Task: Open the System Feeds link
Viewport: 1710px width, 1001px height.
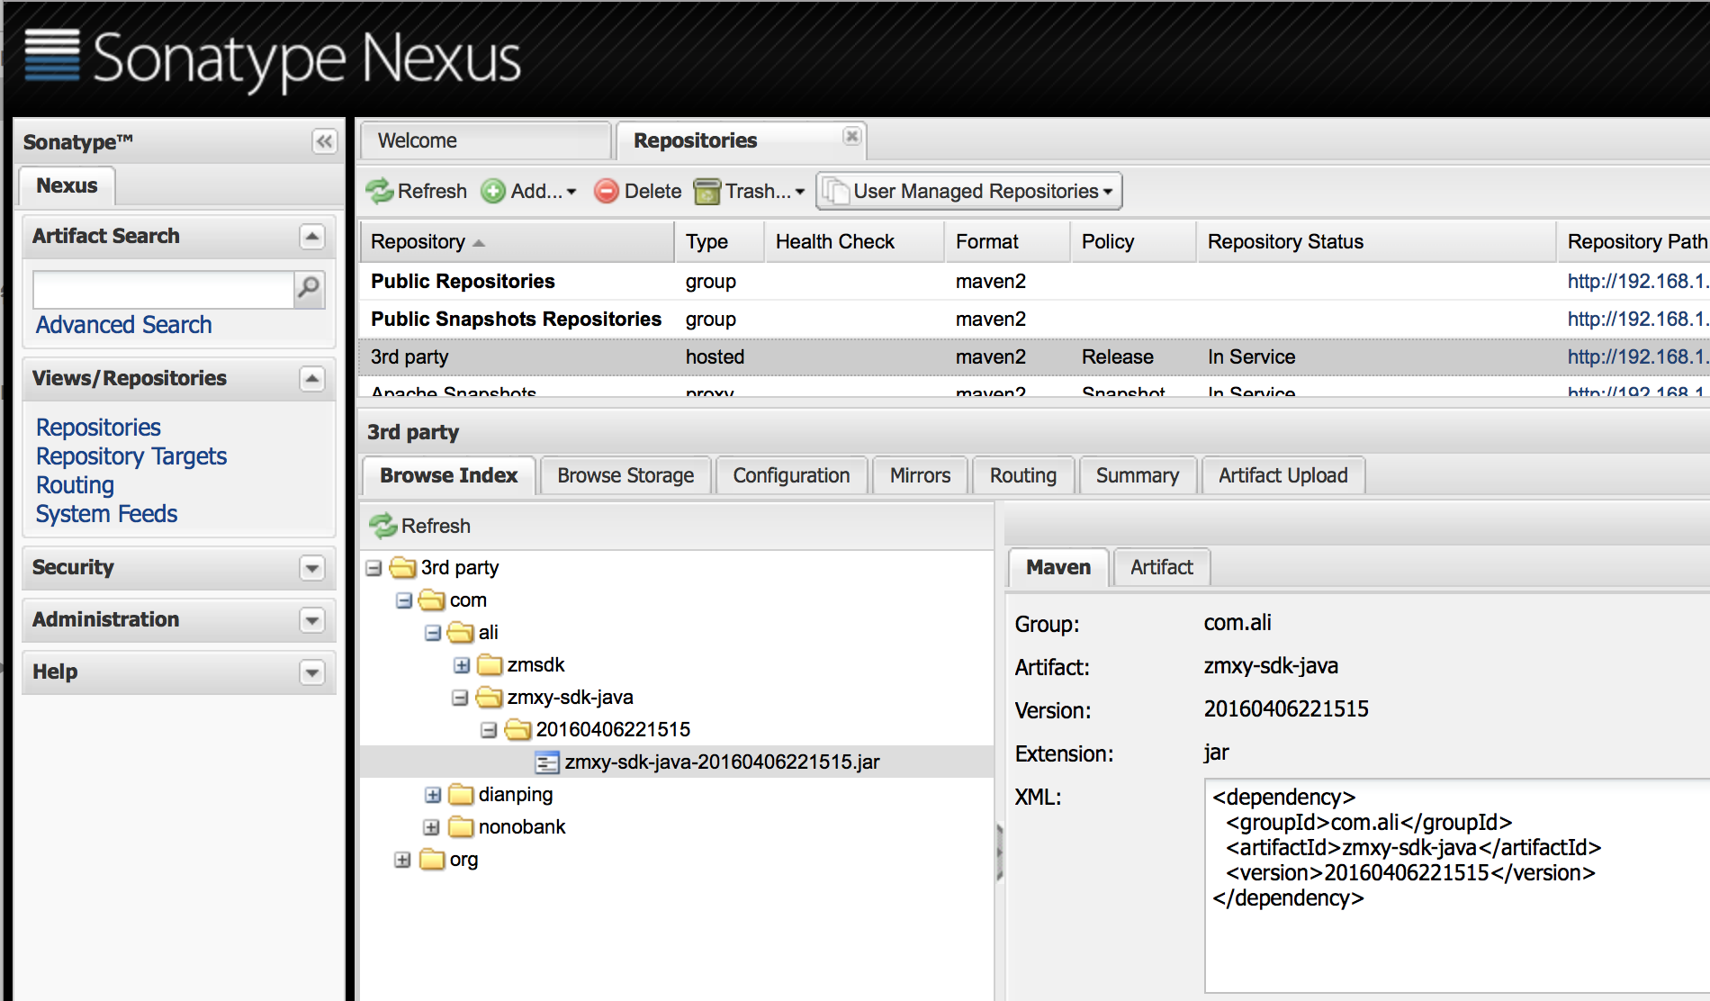Action: point(107,514)
